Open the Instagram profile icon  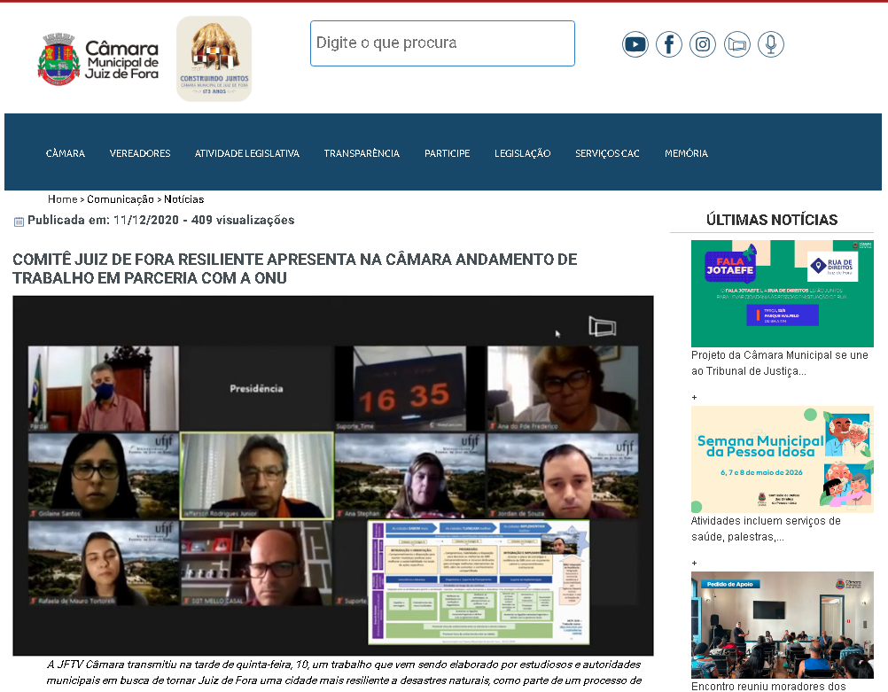pos(703,44)
